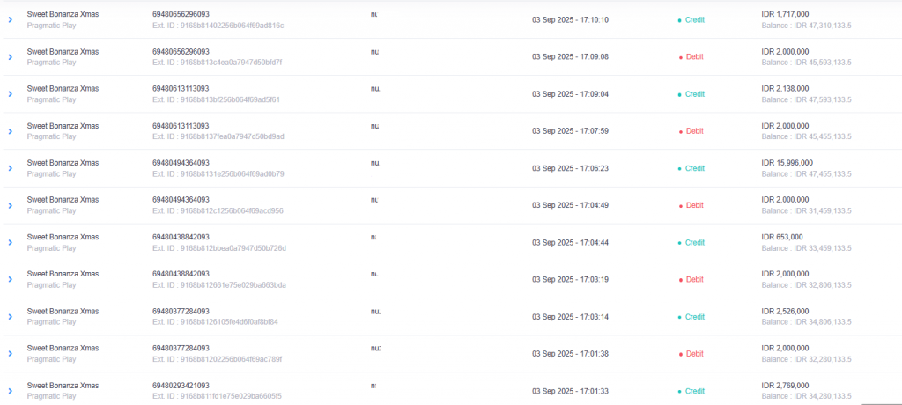Click the IDR 1,717,000 amount

(785, 14)
